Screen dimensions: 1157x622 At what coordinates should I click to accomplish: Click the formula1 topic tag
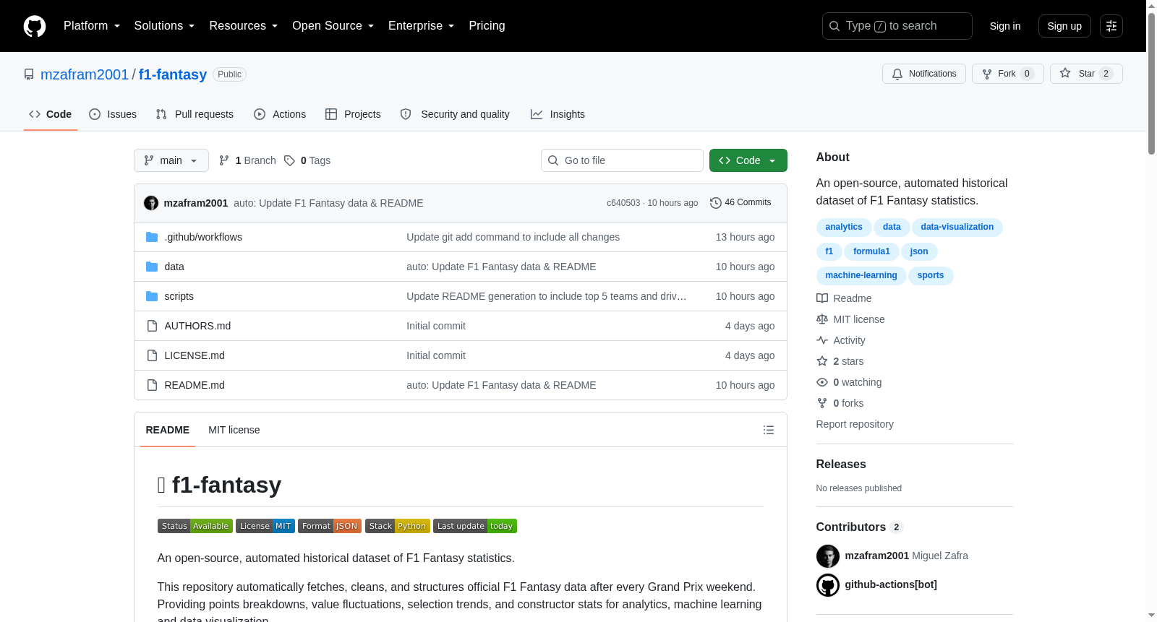point(871,251)
